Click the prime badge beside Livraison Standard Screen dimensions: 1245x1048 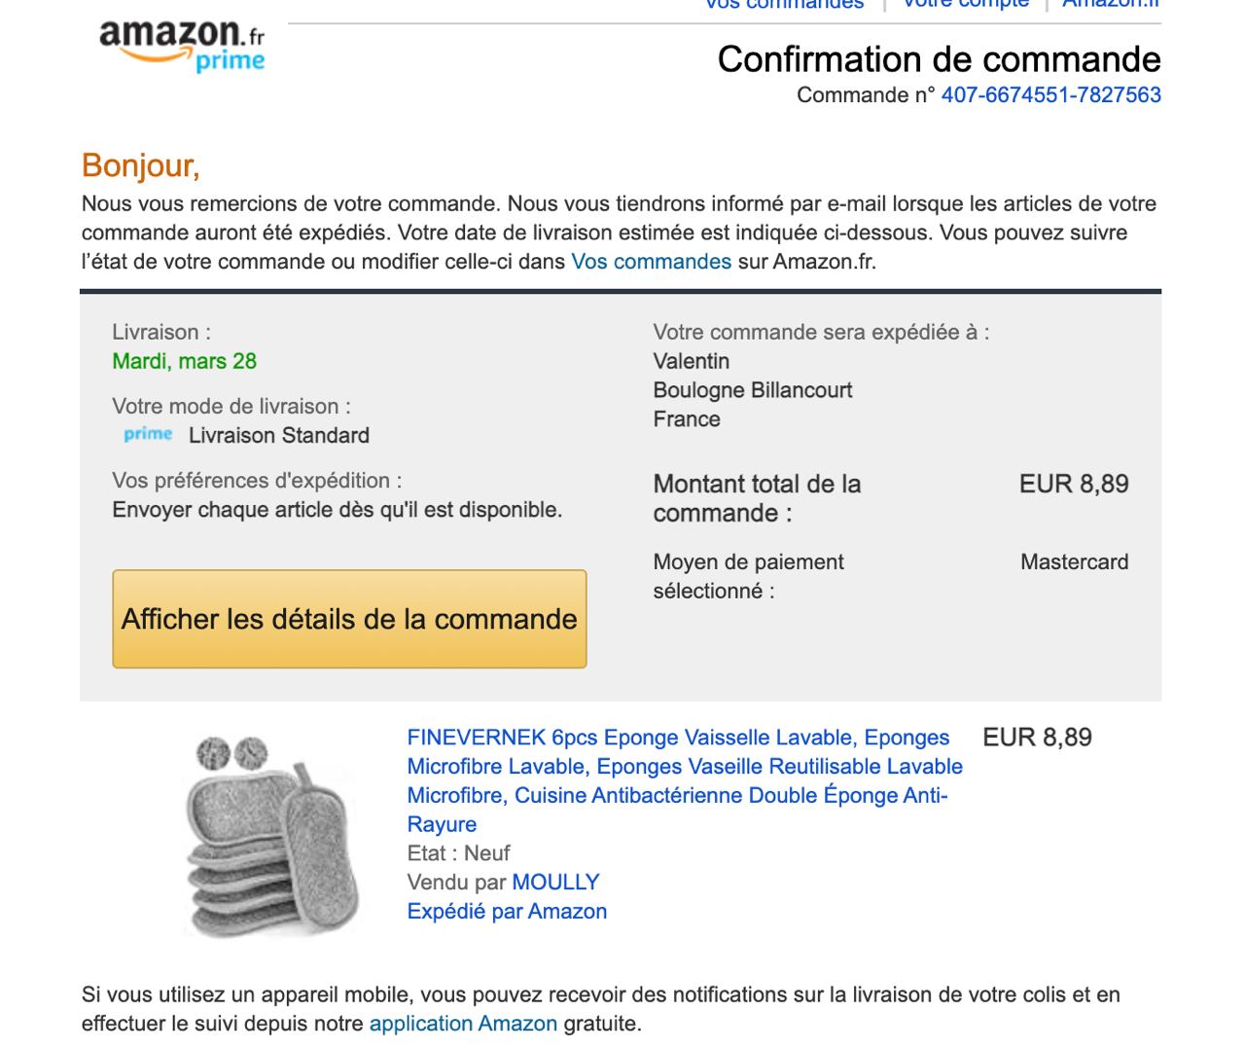point(148,434)
